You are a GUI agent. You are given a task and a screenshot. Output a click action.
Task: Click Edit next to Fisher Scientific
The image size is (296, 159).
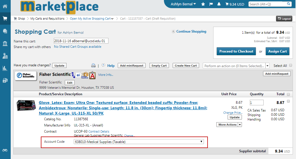tap(70, 83)
